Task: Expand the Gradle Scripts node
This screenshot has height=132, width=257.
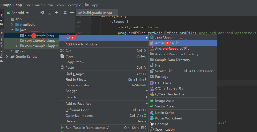Action: [7, 57]
